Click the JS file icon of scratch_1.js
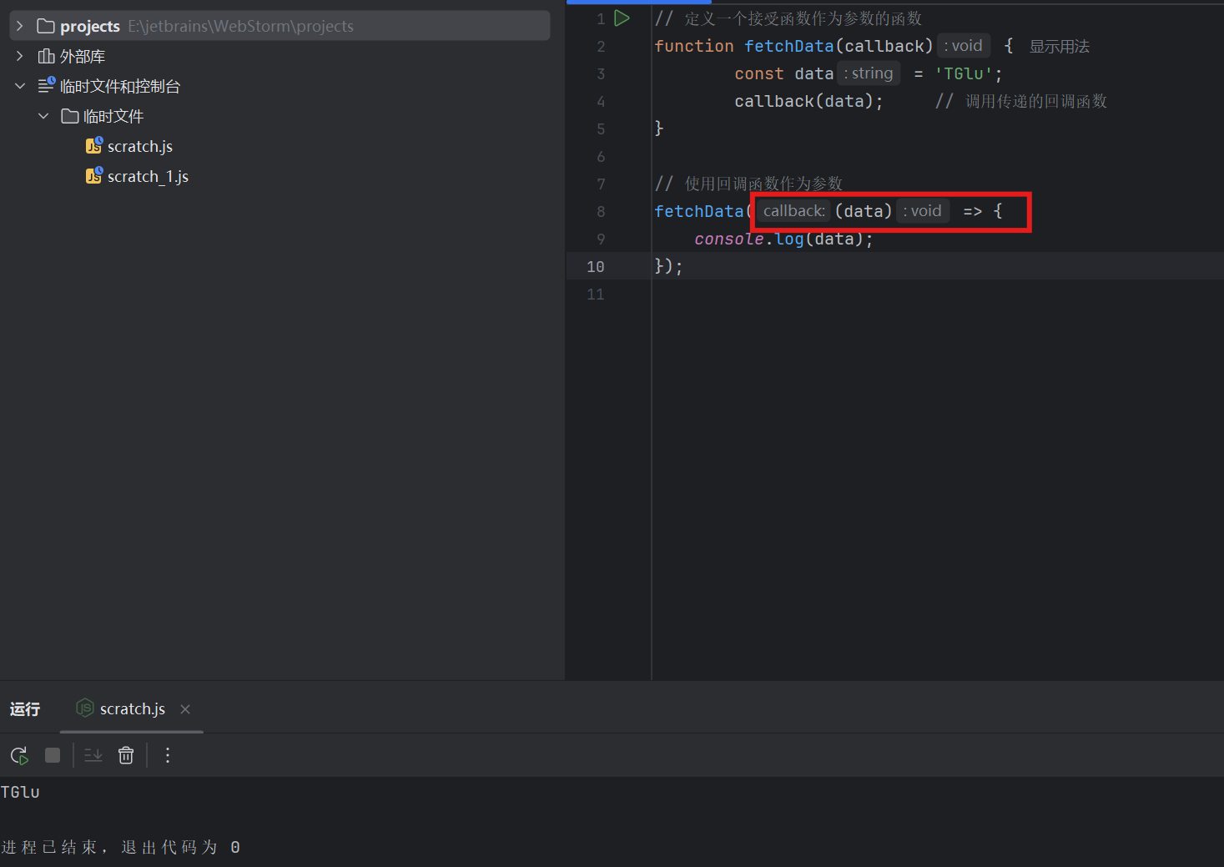The width and height of the screenshot is (1224, 867). (x=94, y=175)
